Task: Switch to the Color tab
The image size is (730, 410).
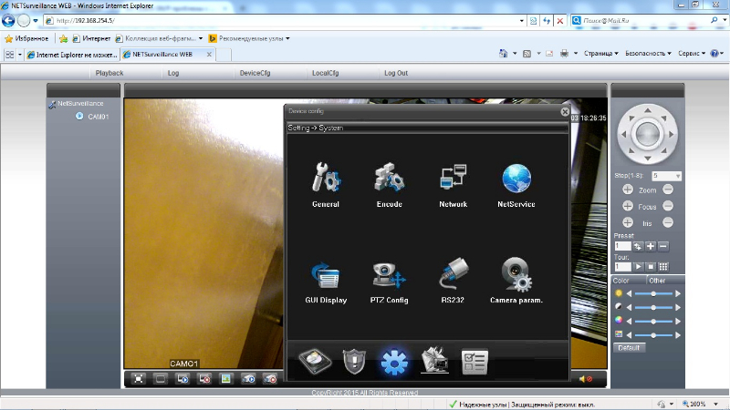Action: tap(627, 281)
